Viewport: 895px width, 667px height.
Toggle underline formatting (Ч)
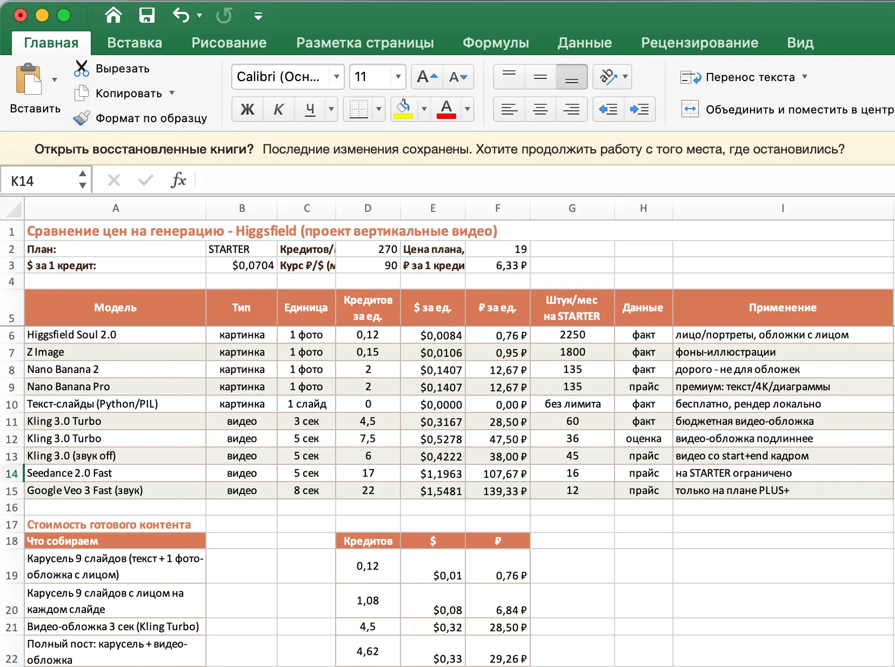310,109
